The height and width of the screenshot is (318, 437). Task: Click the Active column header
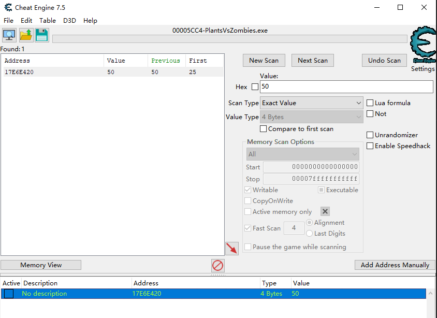[x=11, y=283]
